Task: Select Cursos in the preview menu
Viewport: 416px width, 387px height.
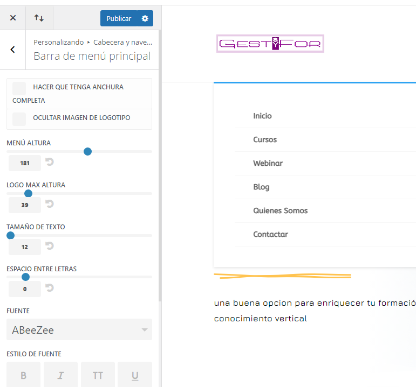Action: (x=265, y=139)
